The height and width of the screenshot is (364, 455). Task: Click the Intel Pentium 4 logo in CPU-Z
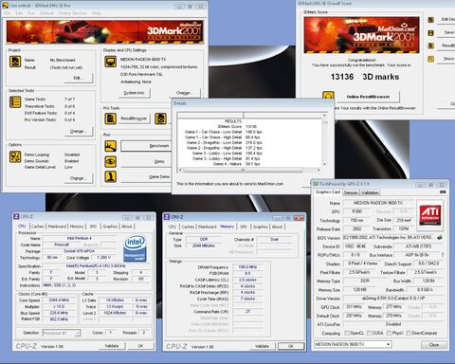coord(136,248)
